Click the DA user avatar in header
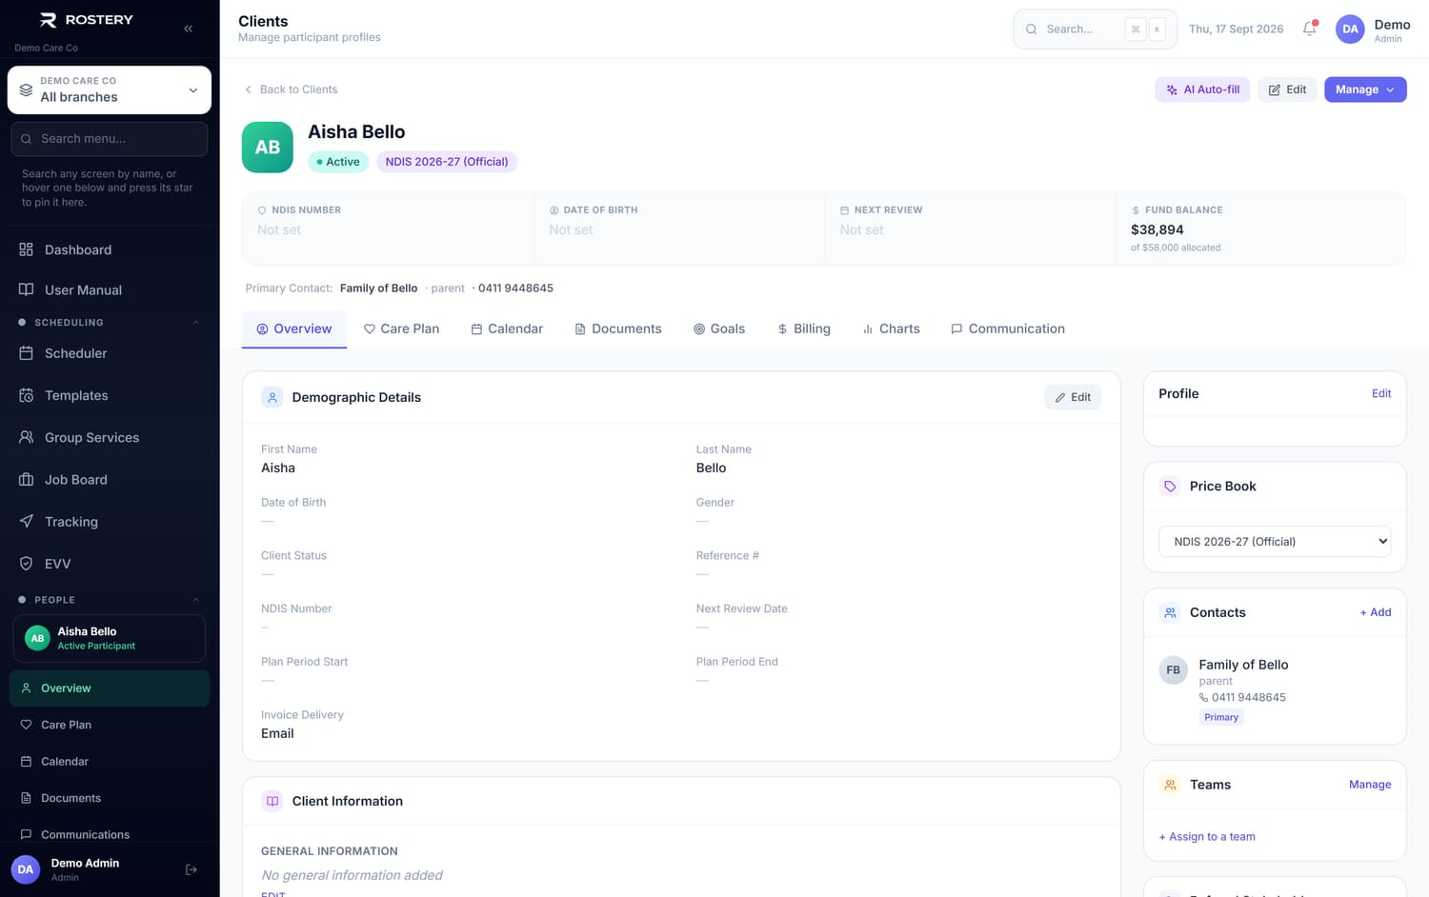This screenshot has width=1429, height=897. click(x=1350, y=30)
